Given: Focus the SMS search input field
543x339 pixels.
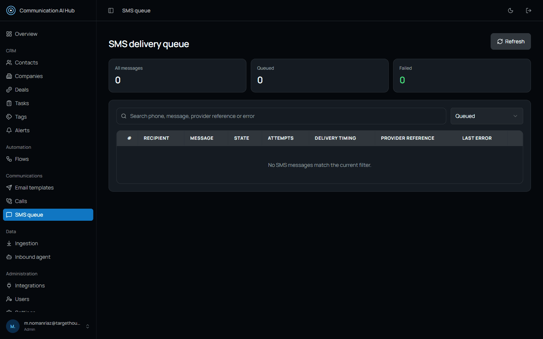Looking at the screenshot, I should 281,116.
